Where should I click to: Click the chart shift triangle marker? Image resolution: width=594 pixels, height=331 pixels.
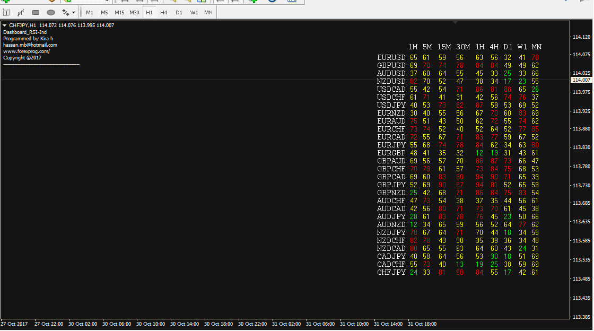point(455,23)
